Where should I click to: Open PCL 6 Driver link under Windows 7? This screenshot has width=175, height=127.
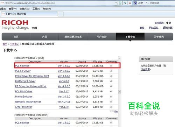[22, 66]
